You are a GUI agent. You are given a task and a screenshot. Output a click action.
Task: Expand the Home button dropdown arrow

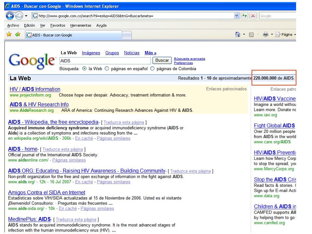click(244, 34)
